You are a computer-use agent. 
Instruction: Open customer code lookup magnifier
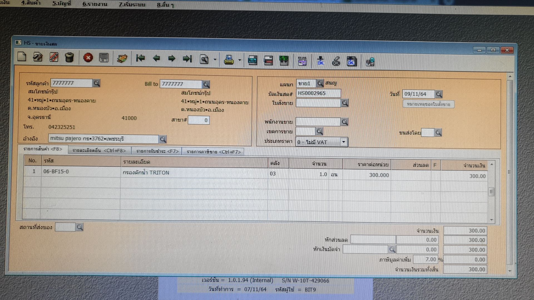(97, 83)
